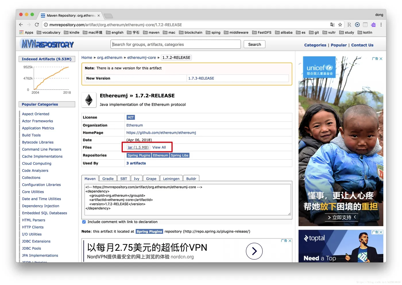
Task: Click the Ethereum diamond artifact icon
Action: tap(89, 100)
